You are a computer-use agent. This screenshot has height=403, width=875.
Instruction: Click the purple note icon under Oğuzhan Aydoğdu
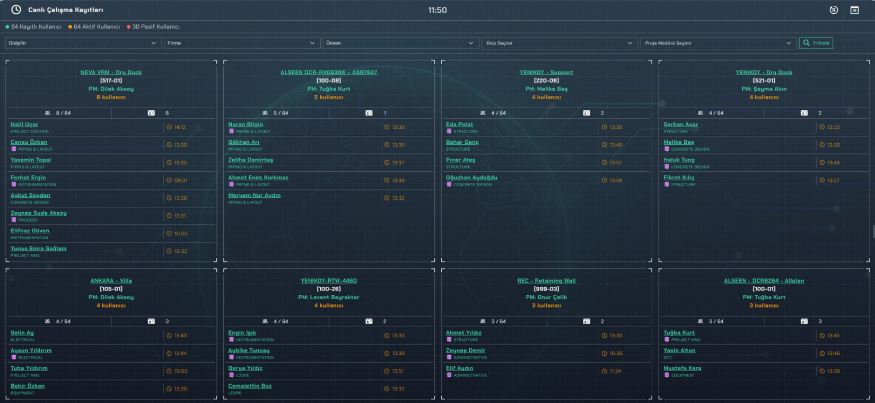[449, 185]
